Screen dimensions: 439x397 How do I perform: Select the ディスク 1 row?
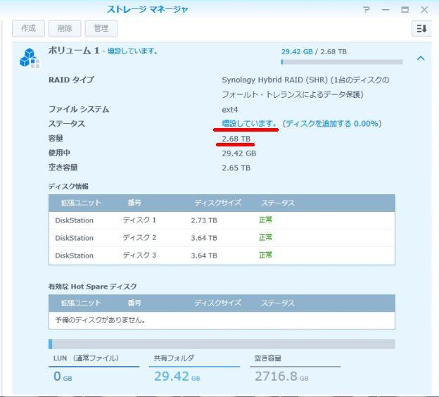[x=222, y=220]
